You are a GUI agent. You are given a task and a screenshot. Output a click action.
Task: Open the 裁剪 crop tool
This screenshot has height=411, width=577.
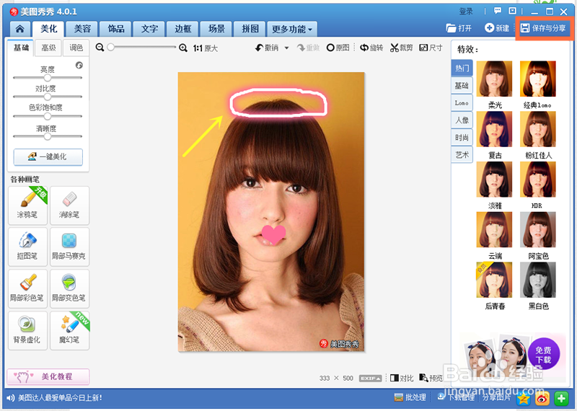402,48
